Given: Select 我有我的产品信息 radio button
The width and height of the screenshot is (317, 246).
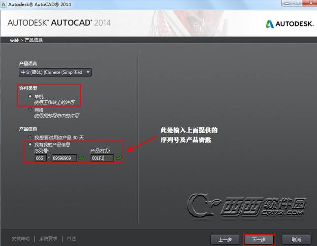Looking at the screenshot, I should pyautogui.click(x=30, y=144).
